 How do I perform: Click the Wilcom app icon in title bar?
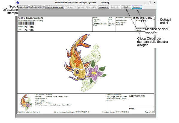[x=18, y=2]
